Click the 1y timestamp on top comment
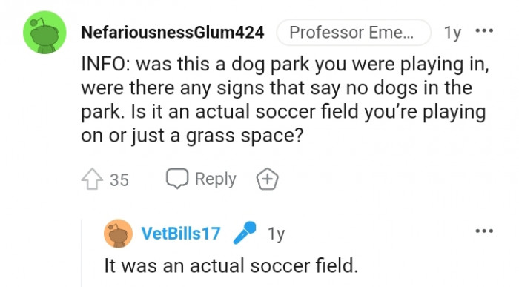This screenshot has height=287, width=519. (x=452, y=33)
